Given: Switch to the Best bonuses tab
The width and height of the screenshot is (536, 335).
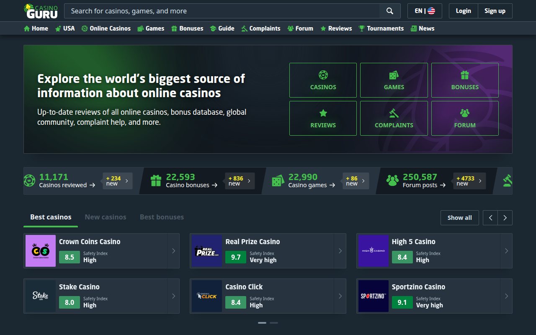Looking at the screenshot, I should point(162,217).
